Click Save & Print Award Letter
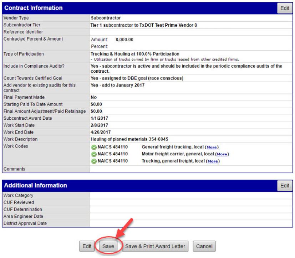295x258 pixels. point(155,246)
